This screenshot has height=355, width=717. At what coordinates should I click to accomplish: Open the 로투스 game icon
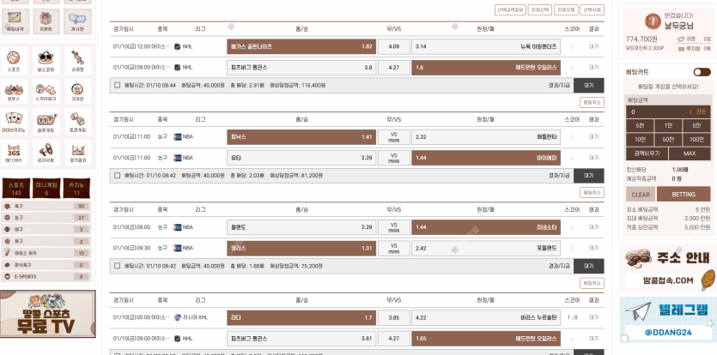15,89
